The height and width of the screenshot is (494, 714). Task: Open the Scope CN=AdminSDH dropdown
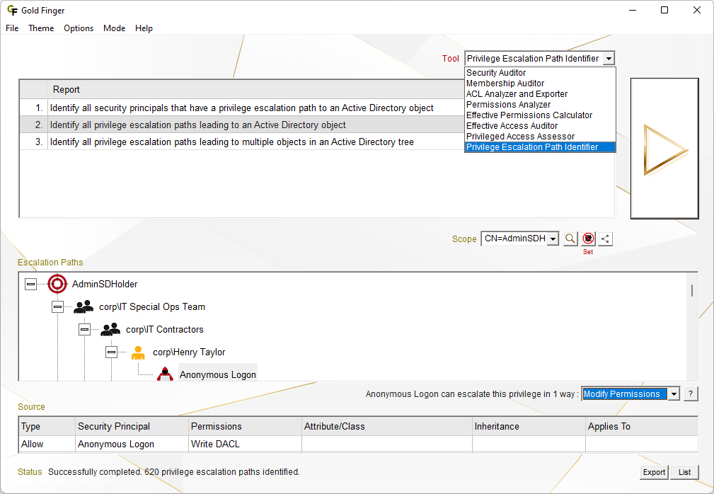coord(553,239)
